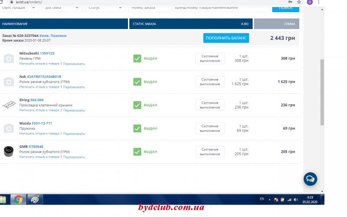Reorder the Nsk roller
The image size is (347, 217).
click(x=74, y=87)
